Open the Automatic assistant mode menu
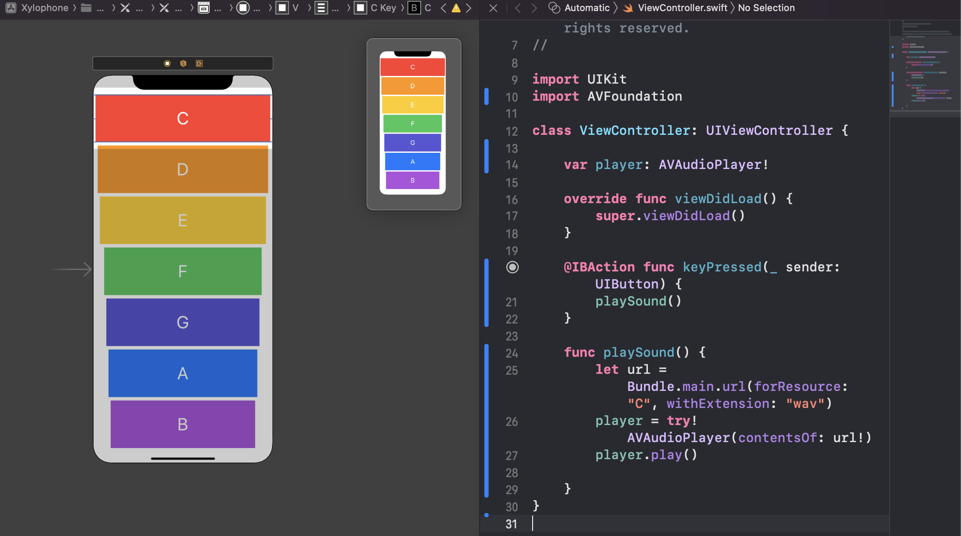The width and height of the screenshot is (961, 536). coord(587,8)
